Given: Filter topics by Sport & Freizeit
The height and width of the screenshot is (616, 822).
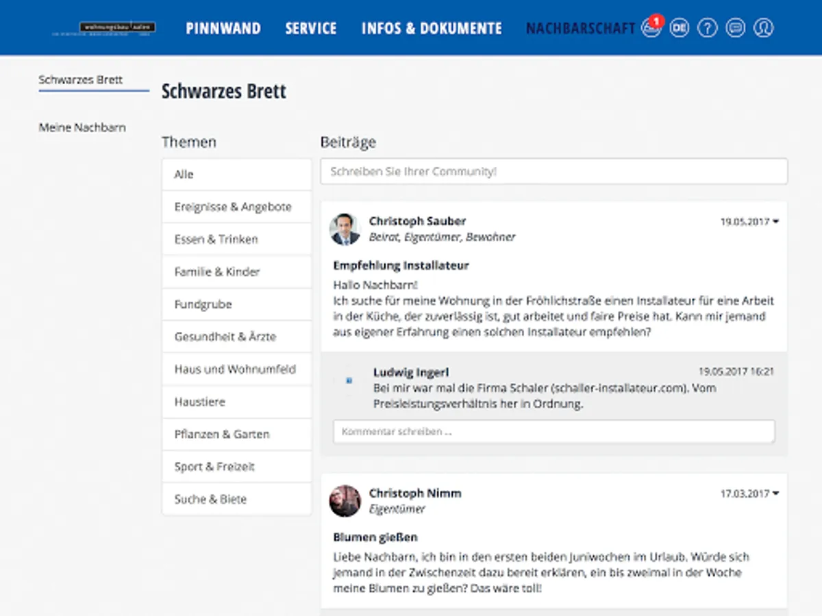Looking at the screenshot, I should [237, 467].
